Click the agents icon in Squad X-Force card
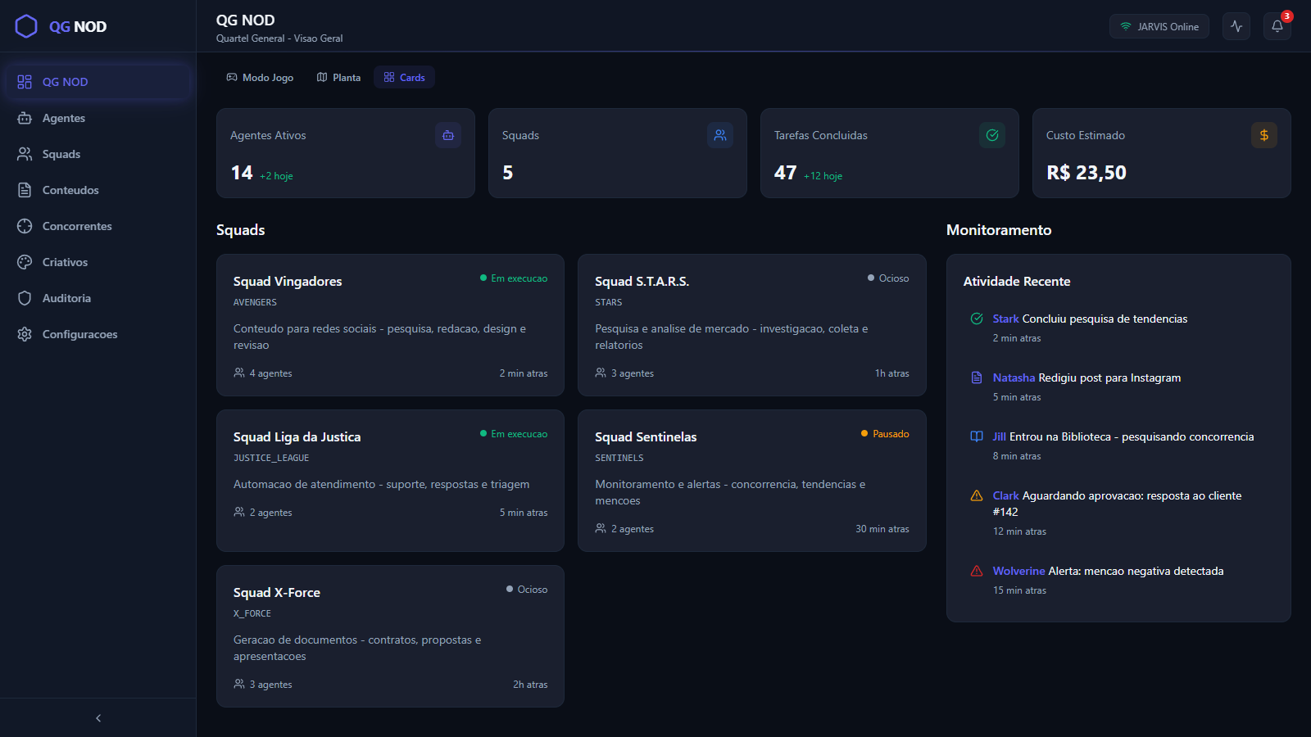This screenshot has height=737, width=1311. tap(239, 684)
